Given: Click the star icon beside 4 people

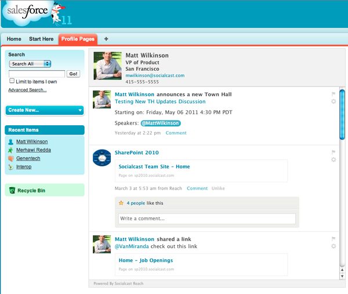Looking at the screenshot, I should coord(121,203).
